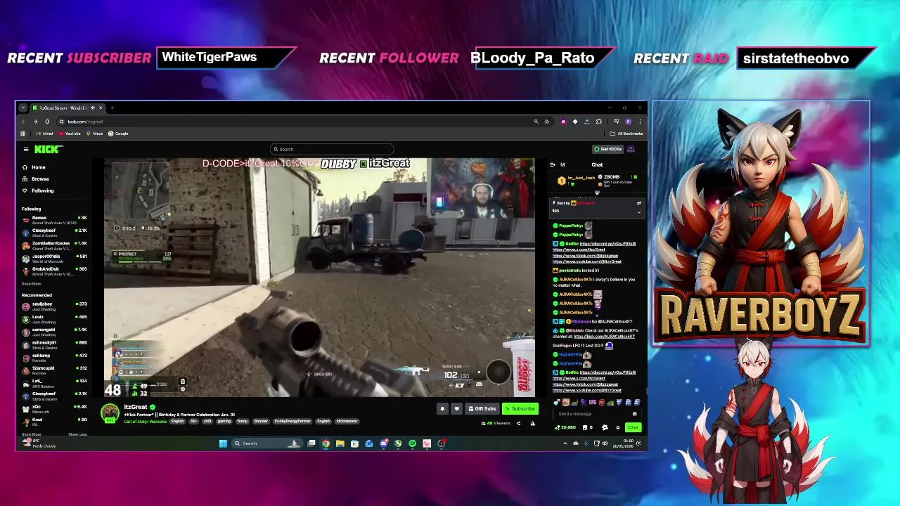Expand Following list with Show More
This screenshot has width=900, height=506.
(x=31, y=284)
